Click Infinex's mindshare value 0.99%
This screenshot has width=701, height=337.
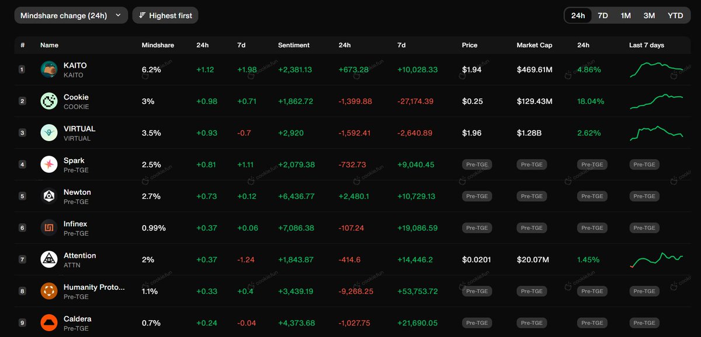(154, 228)
